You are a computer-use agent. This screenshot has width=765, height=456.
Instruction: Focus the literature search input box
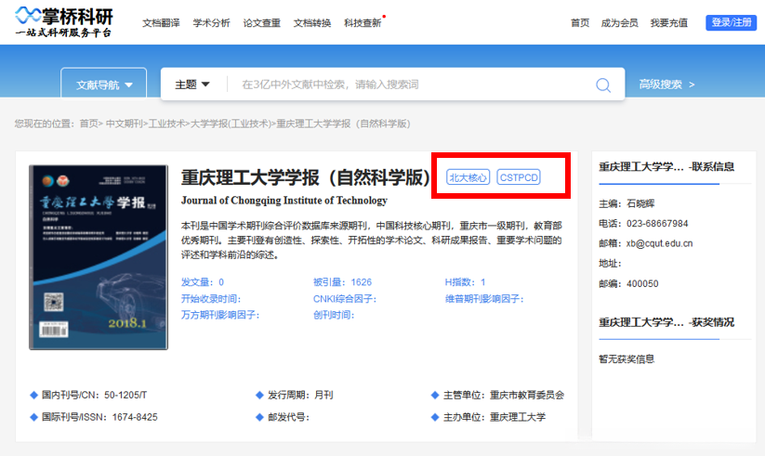click(x=410, y=85)
